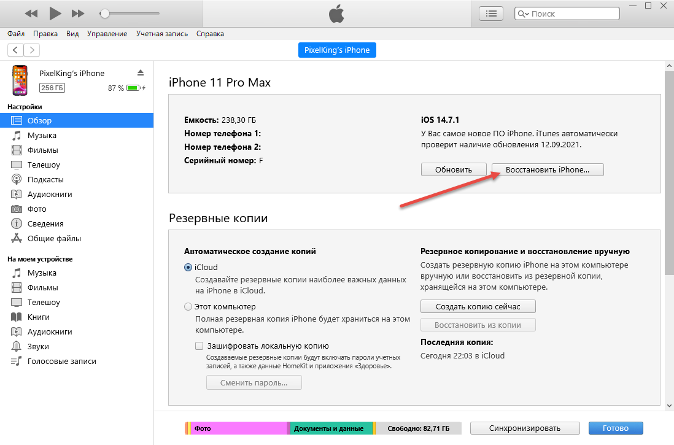Click the Play button
The width and height of the screenshot is (674, 445).
[55, 13]
